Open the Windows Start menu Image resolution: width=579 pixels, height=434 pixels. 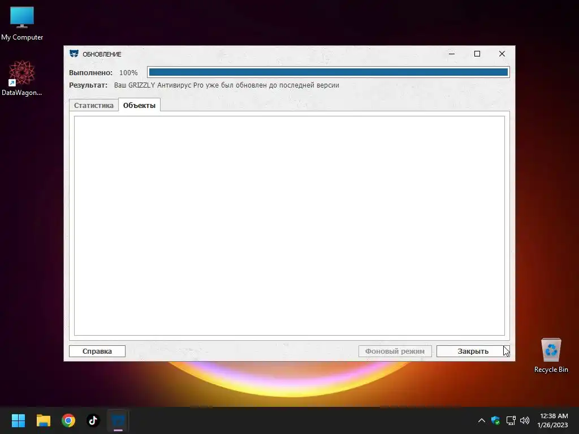coord(19,420)
